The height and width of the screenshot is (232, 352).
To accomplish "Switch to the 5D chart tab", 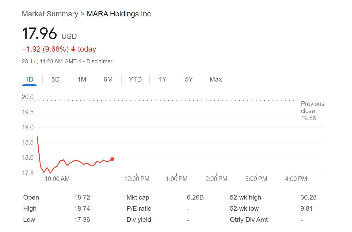I will pos(55,79).
